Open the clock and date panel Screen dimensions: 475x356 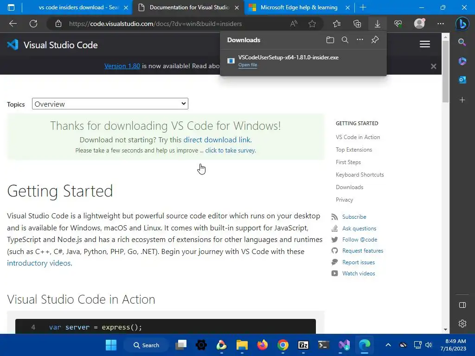pos(453,345)
